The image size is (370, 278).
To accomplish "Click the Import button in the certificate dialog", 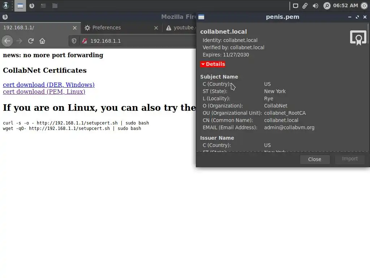I will 350,159.
